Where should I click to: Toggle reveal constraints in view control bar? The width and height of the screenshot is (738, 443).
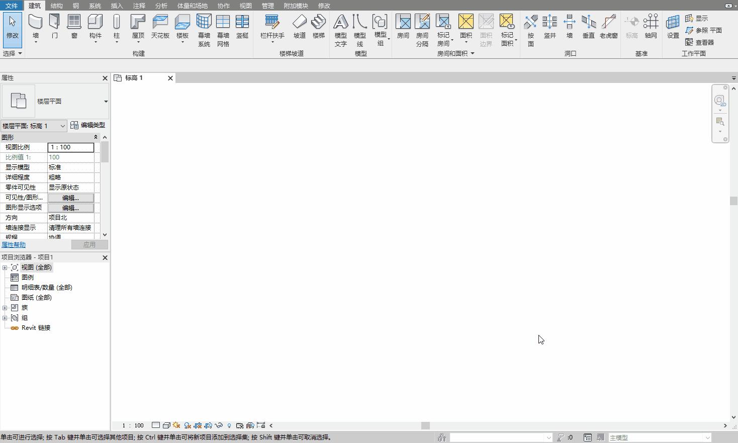[x=261, y=425]
